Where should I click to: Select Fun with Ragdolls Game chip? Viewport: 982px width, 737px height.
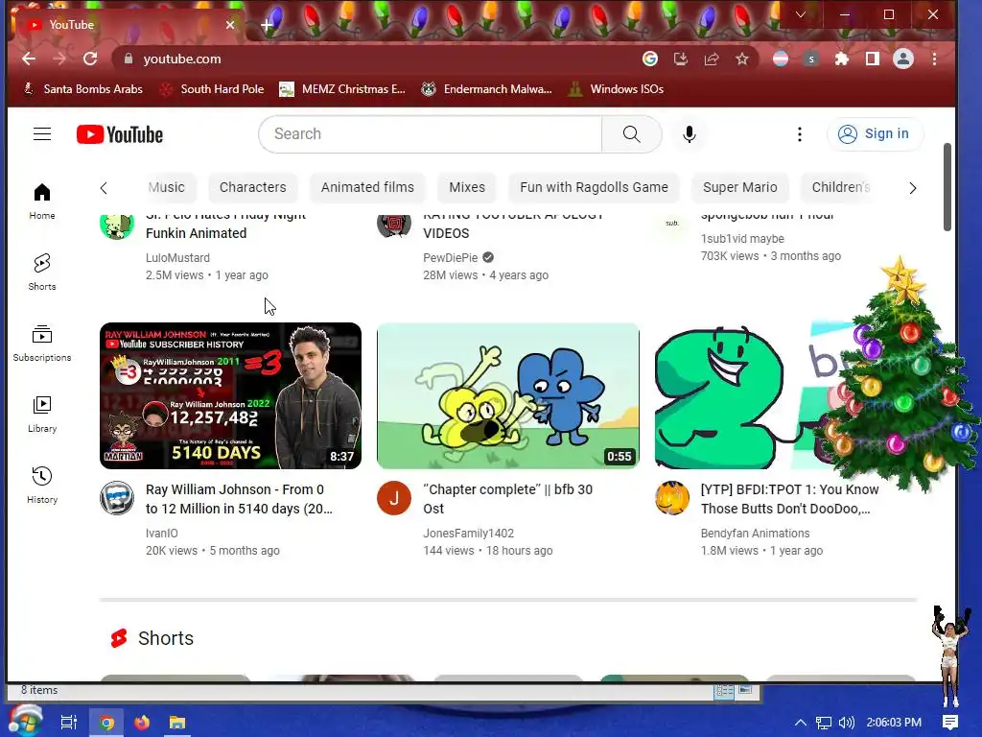594,187
